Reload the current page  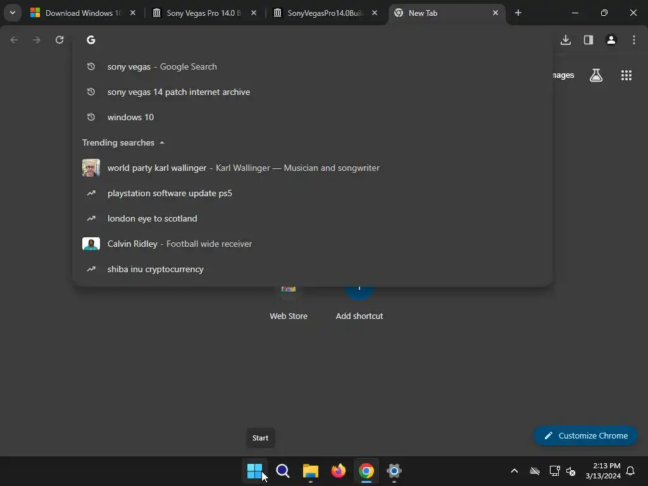click(59, 40)
